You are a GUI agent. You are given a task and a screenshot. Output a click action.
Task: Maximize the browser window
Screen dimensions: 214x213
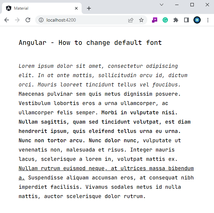(192, 5)
